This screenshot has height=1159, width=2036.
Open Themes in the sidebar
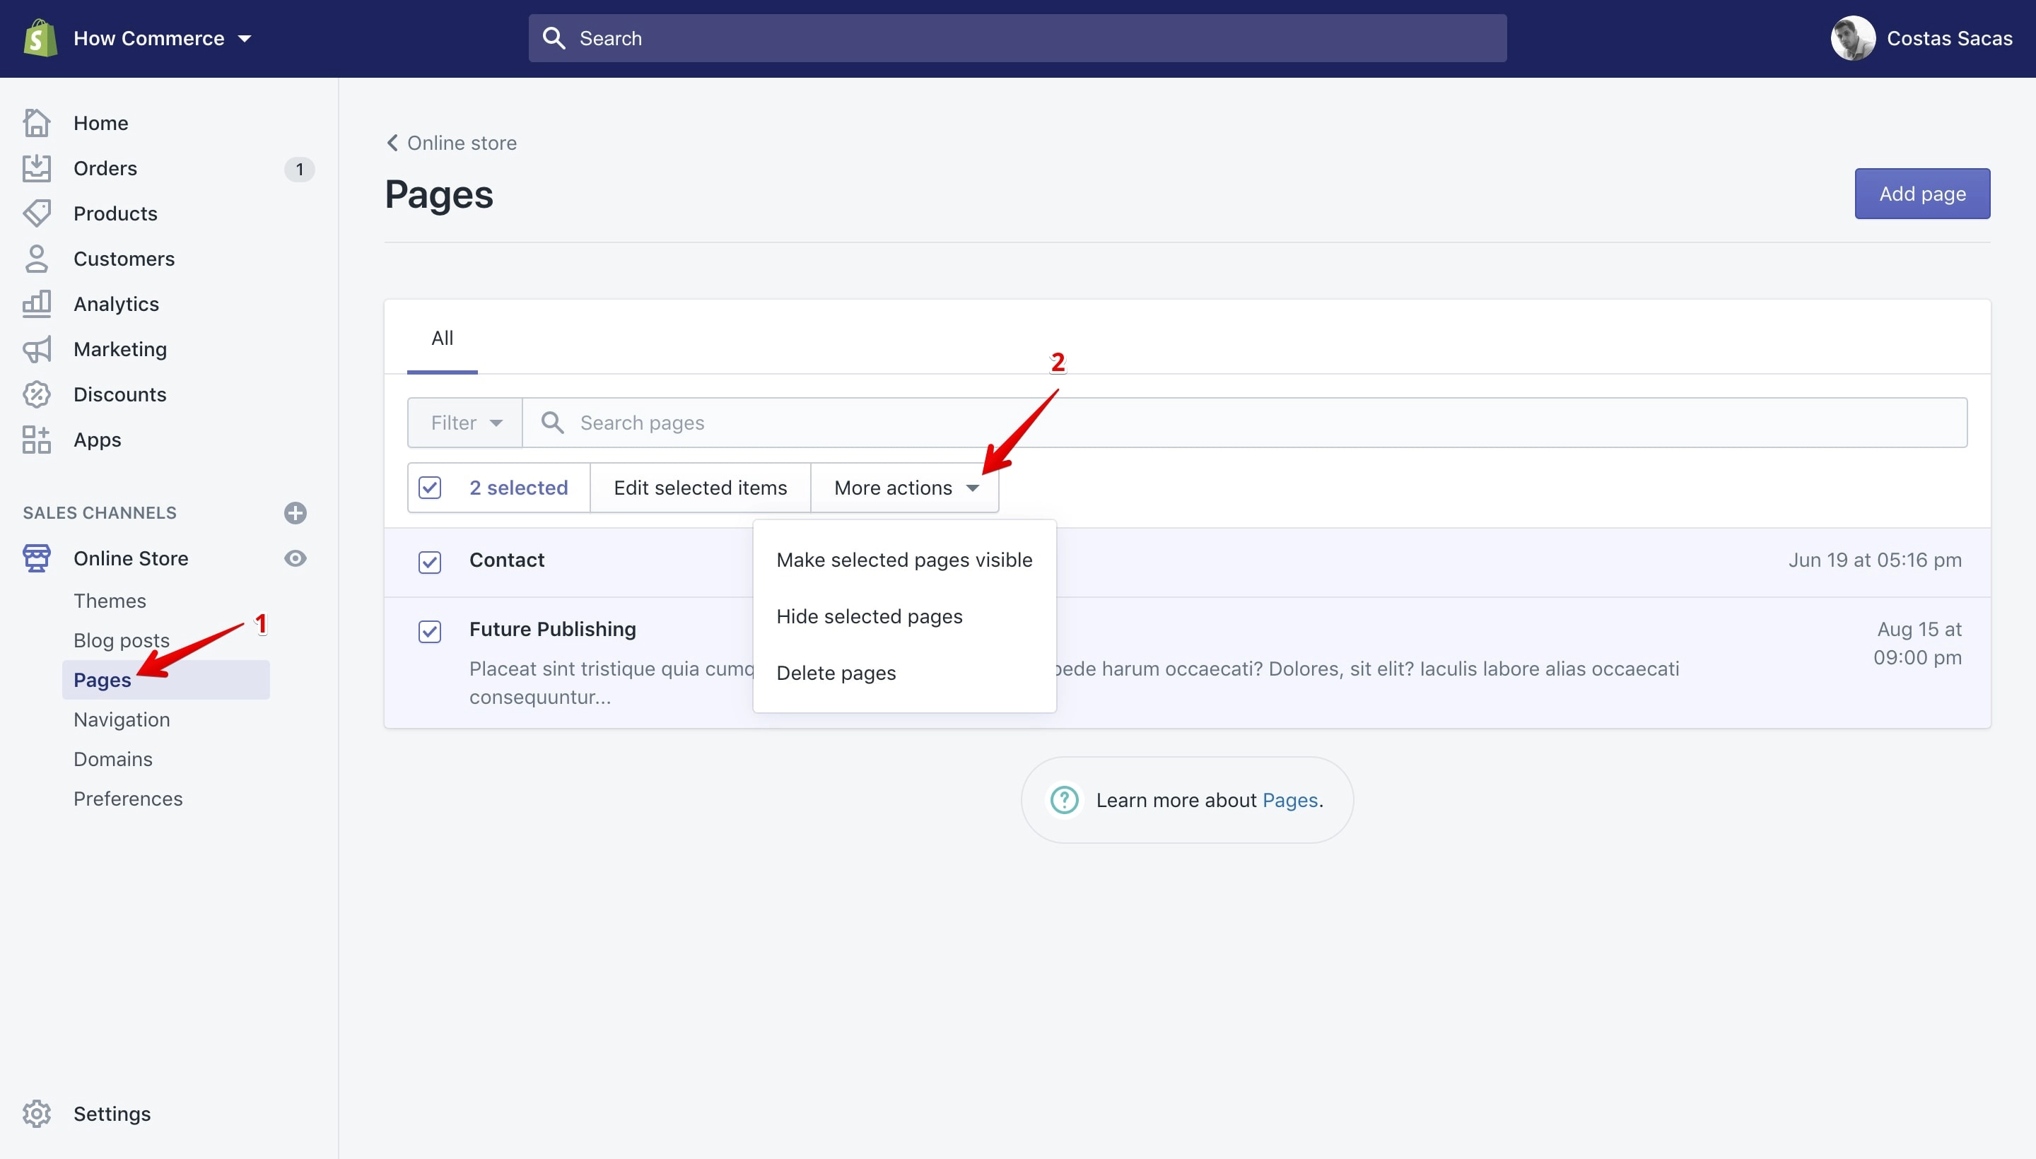(x=110, y=601)
